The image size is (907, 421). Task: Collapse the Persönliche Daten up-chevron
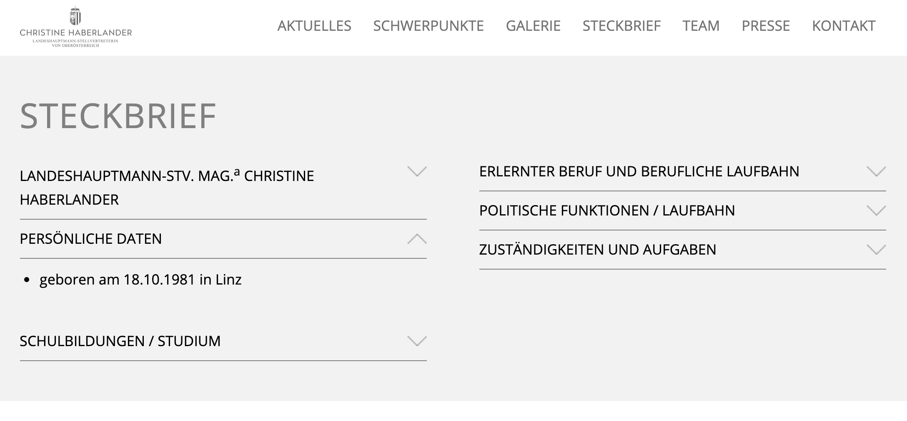(x=417, y=239)
